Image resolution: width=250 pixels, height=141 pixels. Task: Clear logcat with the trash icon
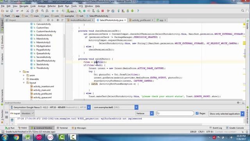click(x=12, y=120)
